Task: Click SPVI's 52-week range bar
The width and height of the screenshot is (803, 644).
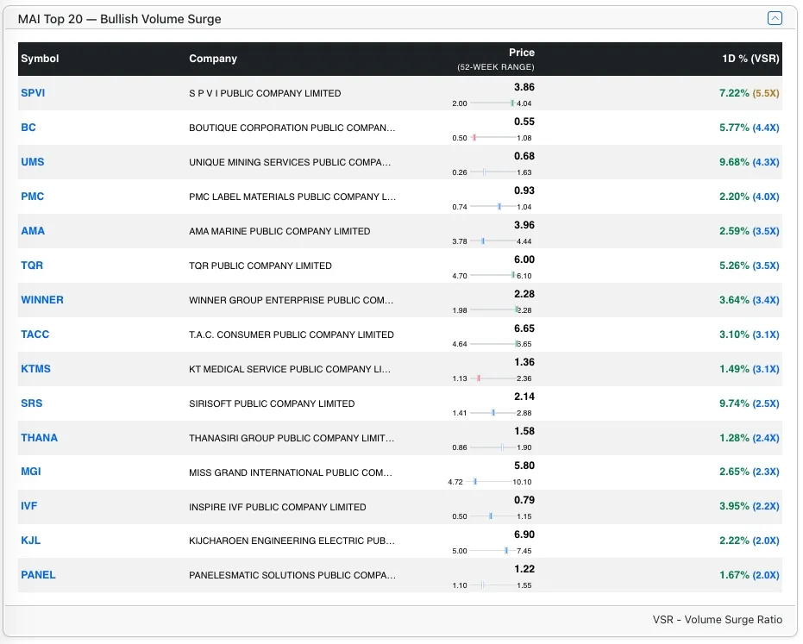Action: click(x=492, y=103)
